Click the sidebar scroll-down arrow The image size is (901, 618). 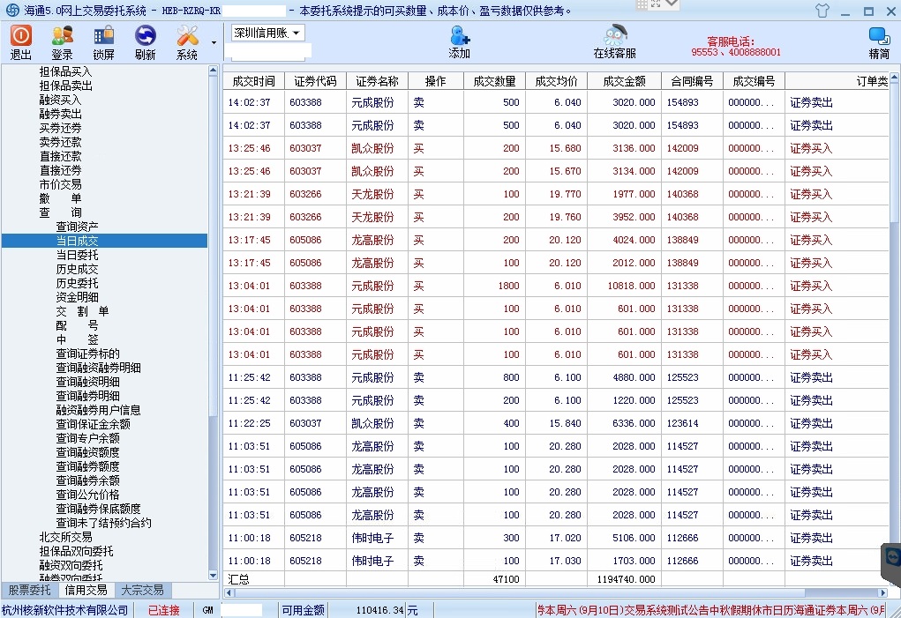coord(213,575)
